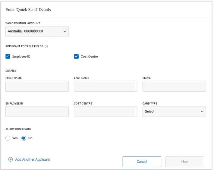The image size is (214, 170).
Task: Click the Employee ID text field under Details
Action: click(x=37, y=112)
